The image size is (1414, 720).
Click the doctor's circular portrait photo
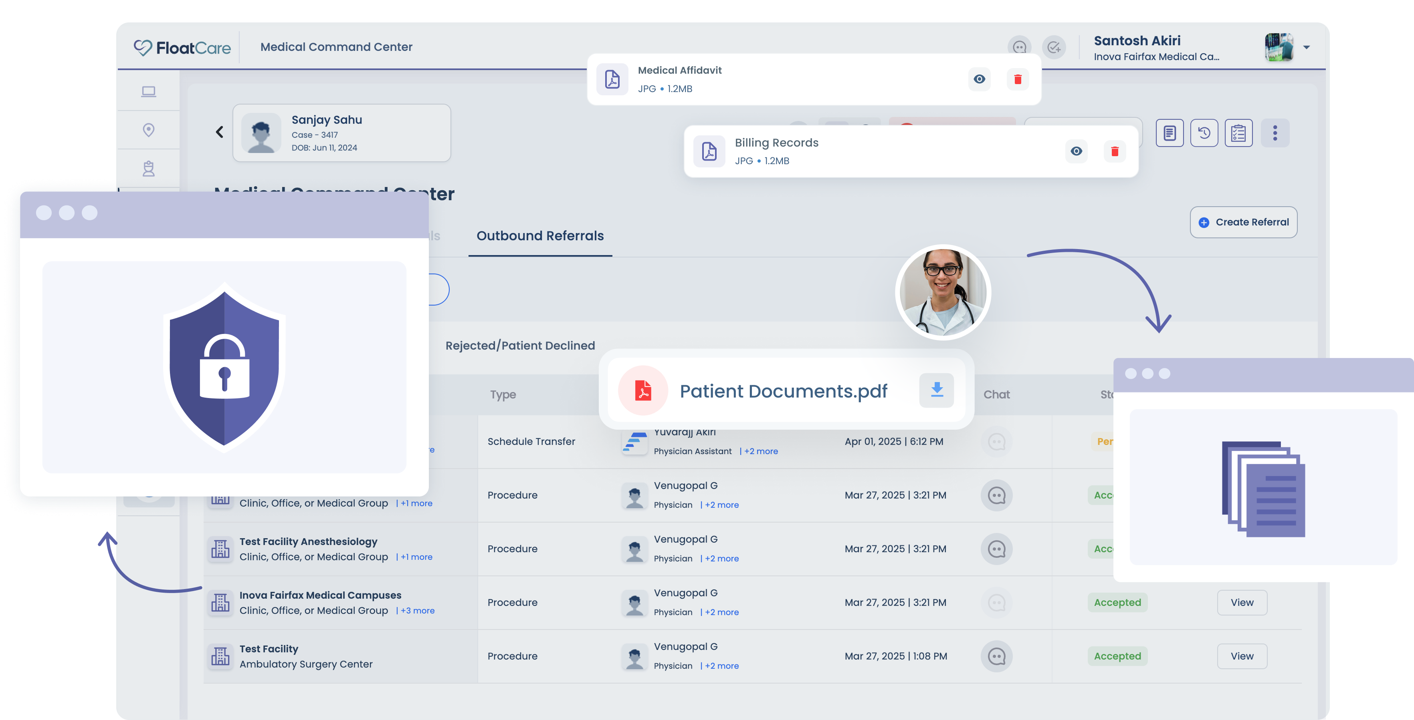pos(943,292)
